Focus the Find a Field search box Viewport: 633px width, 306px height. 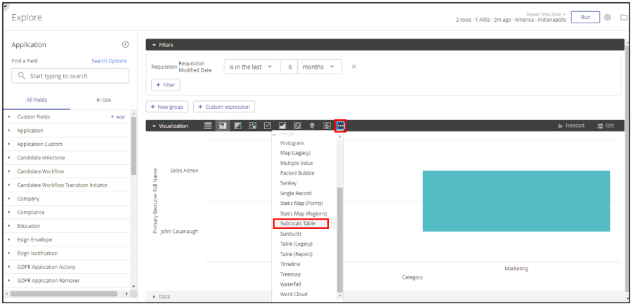(70, 76)
